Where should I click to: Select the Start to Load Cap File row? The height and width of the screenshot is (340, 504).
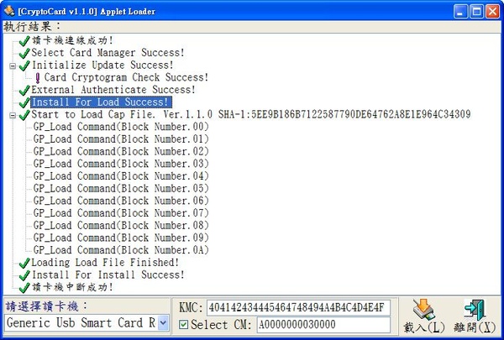(x=251, y=114)
